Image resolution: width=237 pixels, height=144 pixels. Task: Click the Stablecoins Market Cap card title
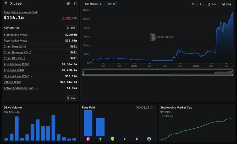(x=176, y=108)
